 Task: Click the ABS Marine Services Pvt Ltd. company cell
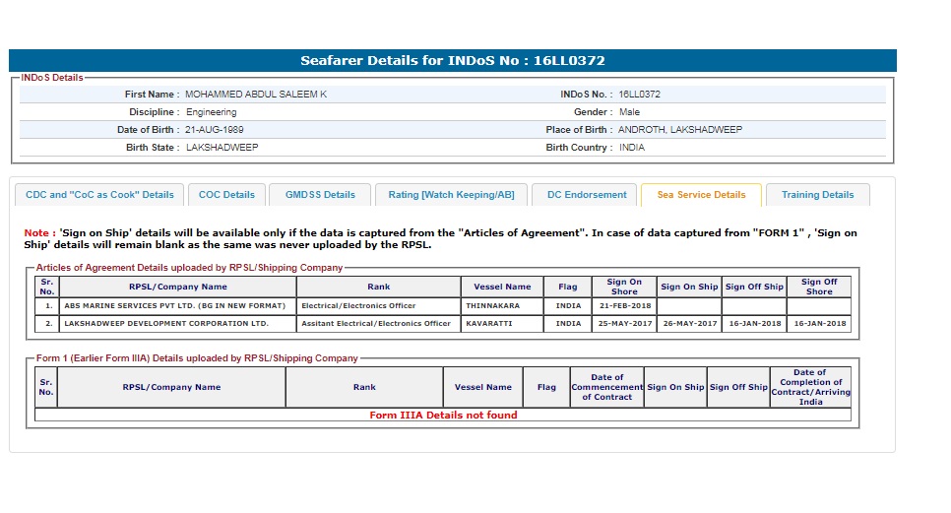point(177,306)
